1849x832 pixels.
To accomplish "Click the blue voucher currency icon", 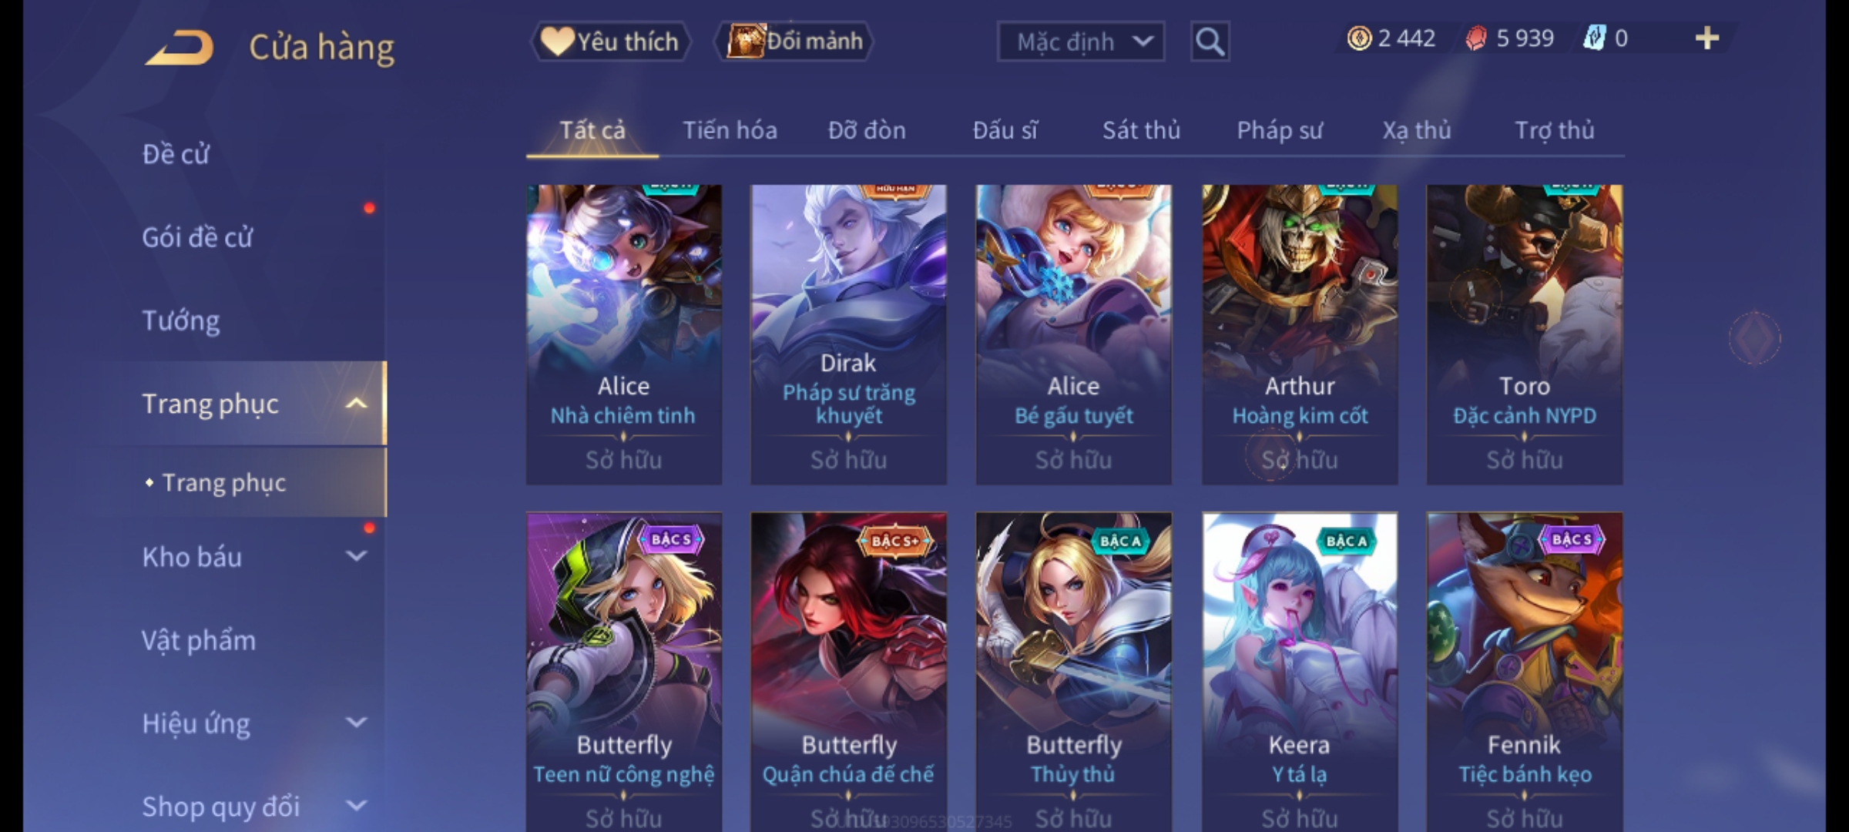I will click(x=1594, y=39).
